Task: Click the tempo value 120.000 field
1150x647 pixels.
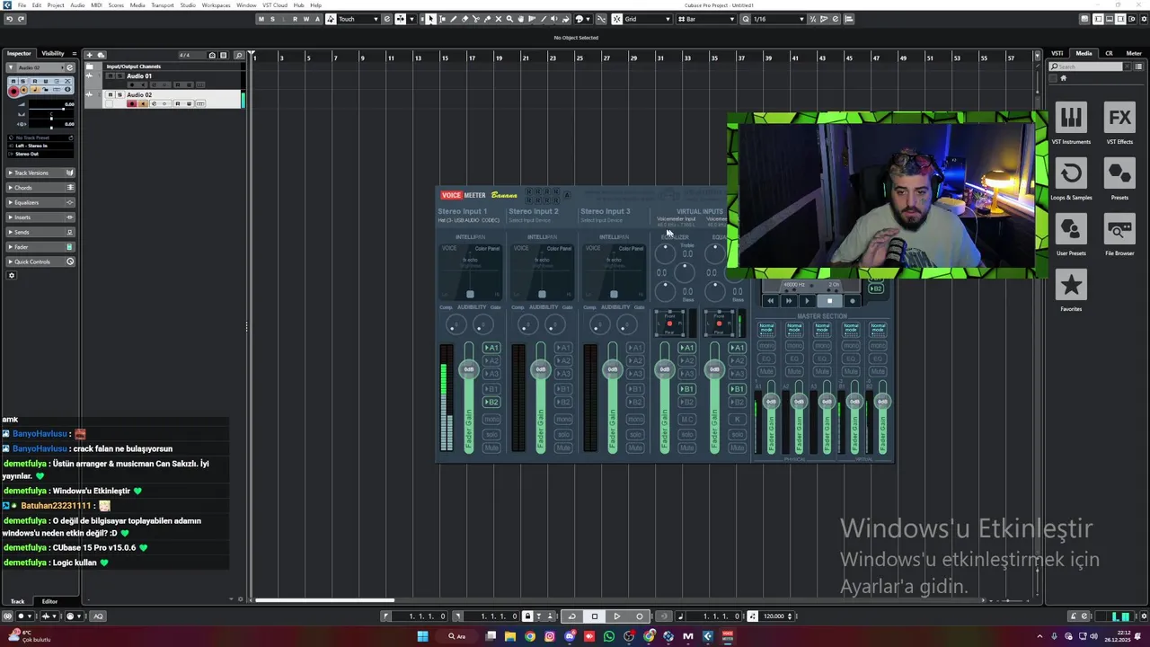Action: pos(774,616)
